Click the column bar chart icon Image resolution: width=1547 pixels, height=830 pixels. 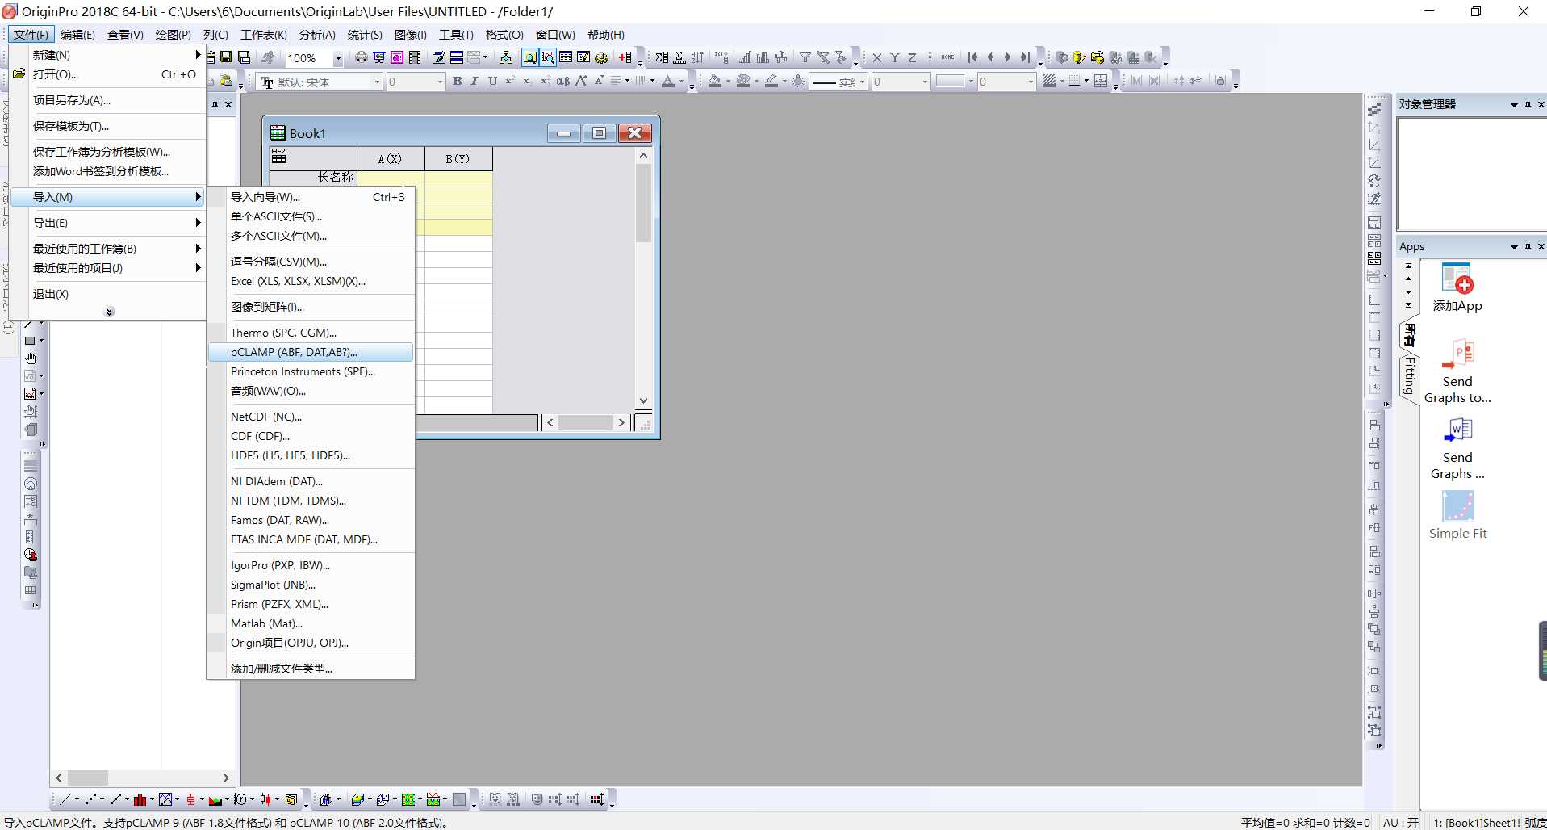[x=140, y=799]
